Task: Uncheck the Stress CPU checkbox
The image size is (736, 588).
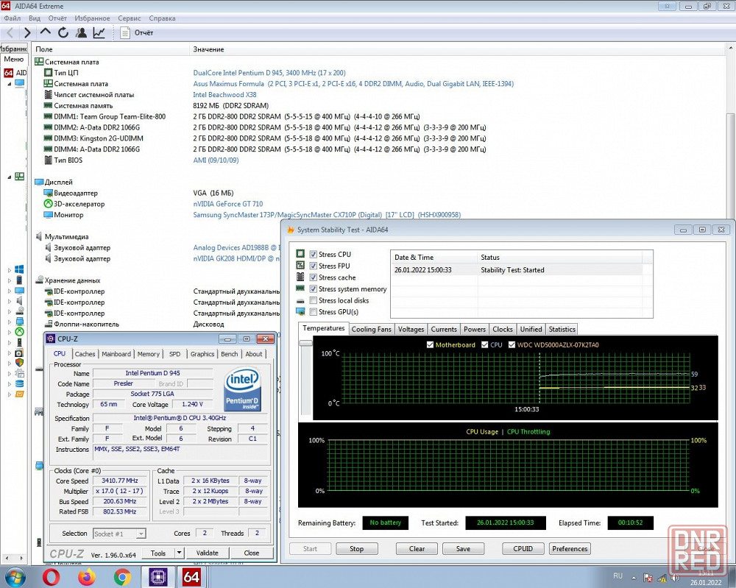Action: [x=314, y=255]
